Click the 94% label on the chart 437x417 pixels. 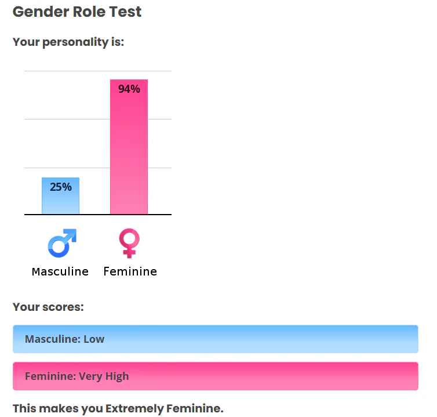(129, 89)
